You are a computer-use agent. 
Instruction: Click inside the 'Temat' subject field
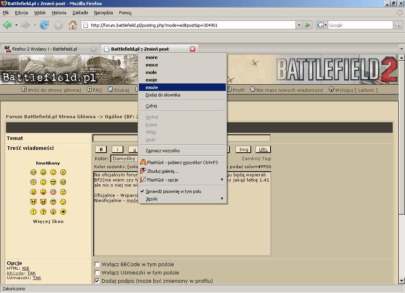click(x=115, y=138)
